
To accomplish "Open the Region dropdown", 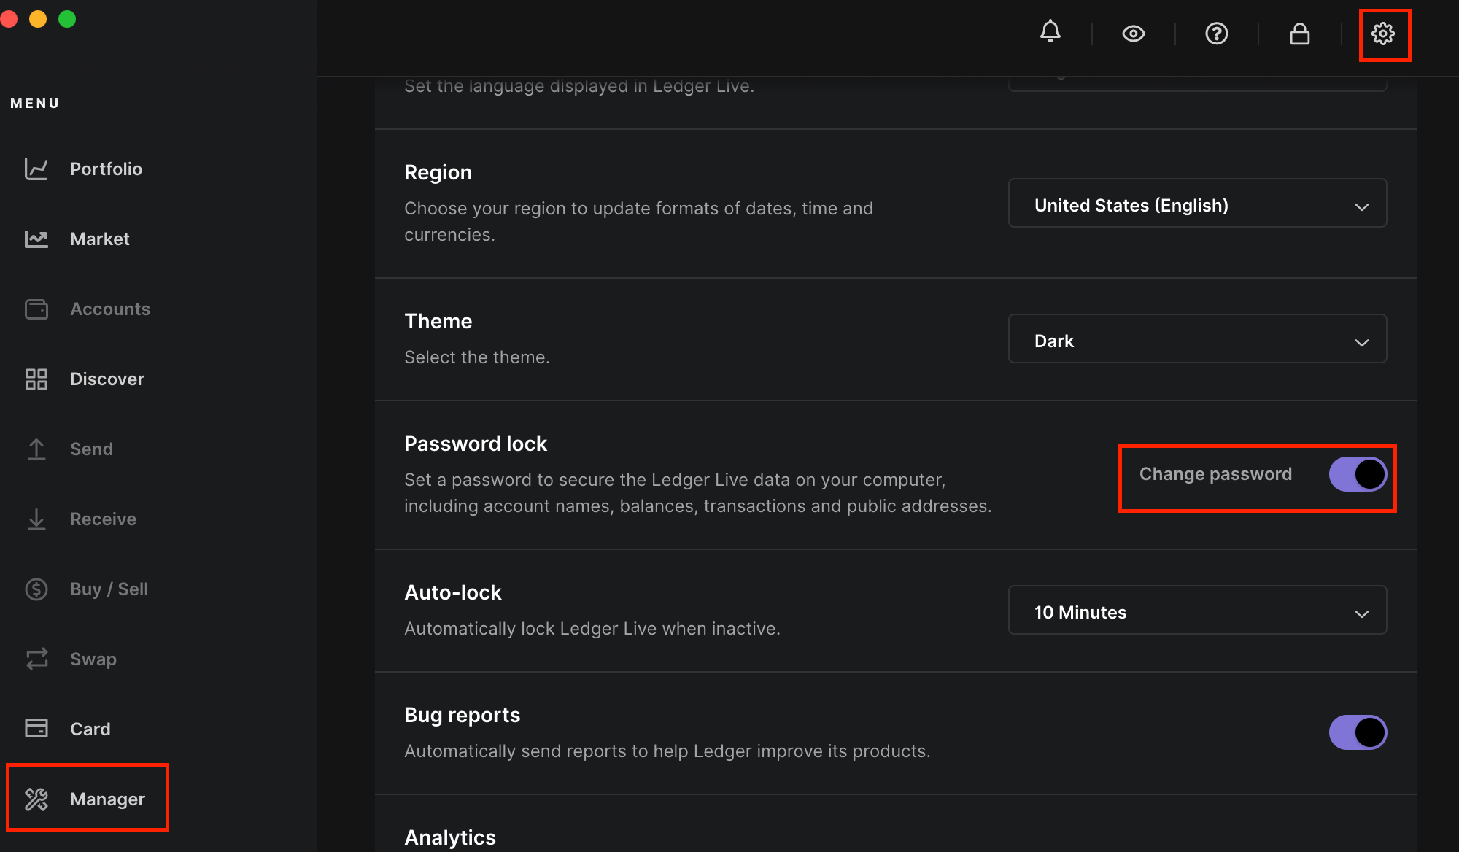I will [1196, 204].
